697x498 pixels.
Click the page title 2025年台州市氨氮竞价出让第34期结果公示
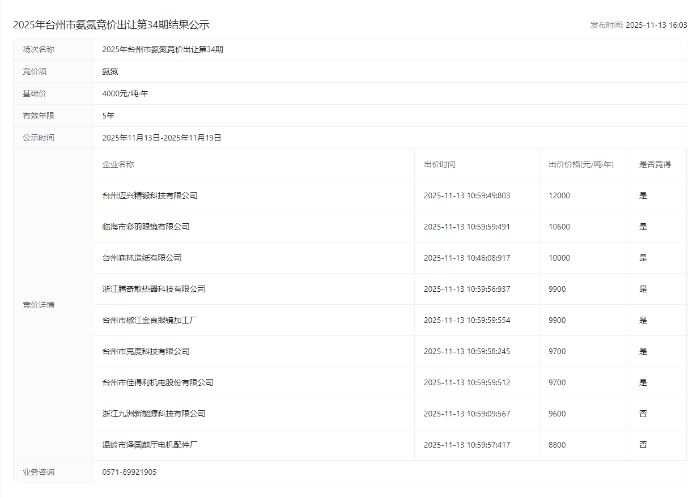(111, 25)
